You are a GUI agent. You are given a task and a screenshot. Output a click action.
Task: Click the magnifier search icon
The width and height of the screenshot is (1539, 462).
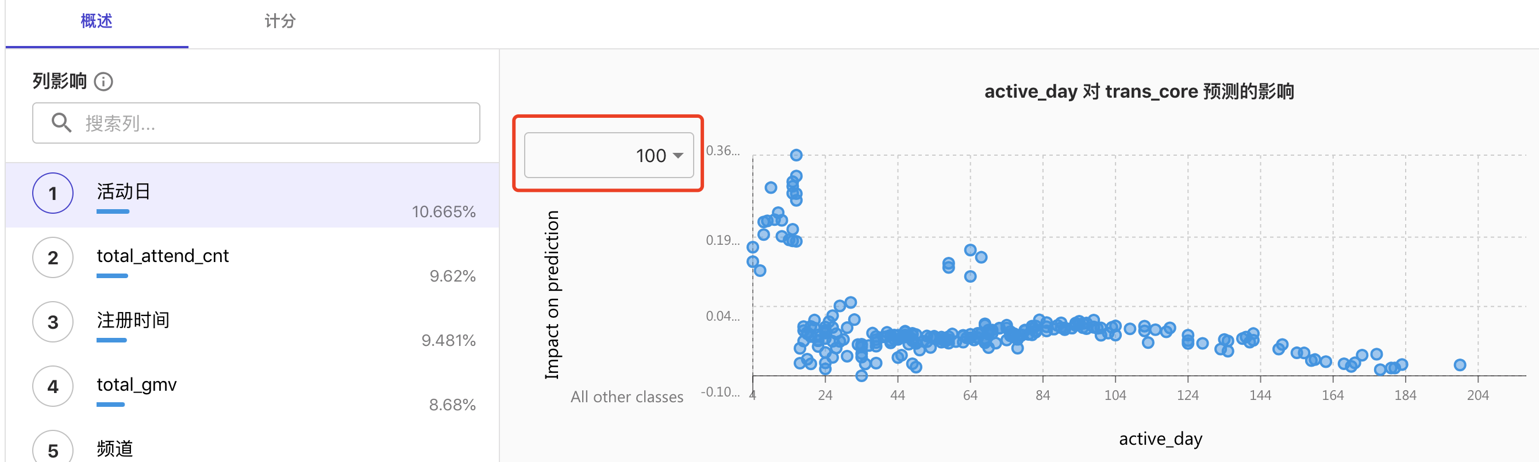(61, 122)
